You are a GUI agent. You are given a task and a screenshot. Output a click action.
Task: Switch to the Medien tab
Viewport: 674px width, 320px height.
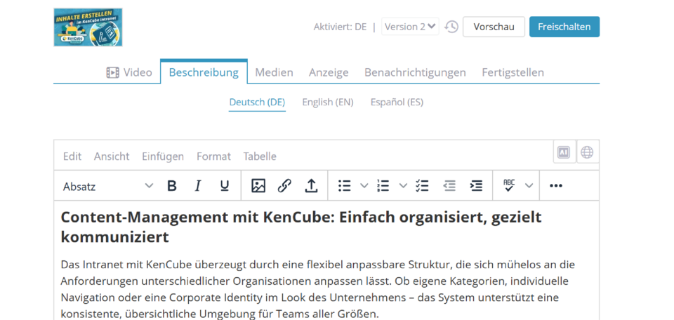275,72
